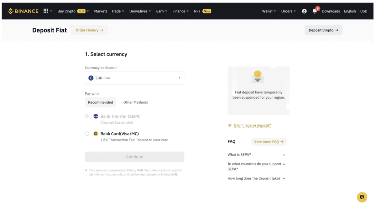Expand the Buy Crypto menu

[73, 11]
